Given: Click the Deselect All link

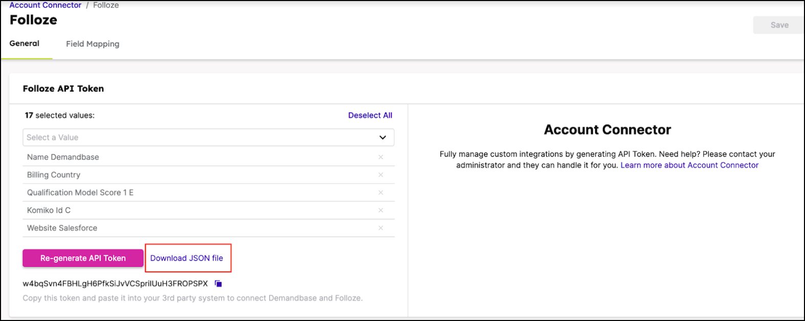Looking at the screenshot, I should click(370, 116).
